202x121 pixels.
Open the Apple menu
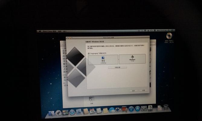pos(40,31)
